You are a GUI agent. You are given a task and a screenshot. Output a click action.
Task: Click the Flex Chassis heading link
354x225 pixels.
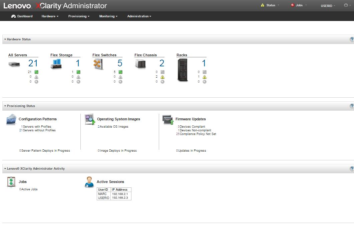coord(145,55)
